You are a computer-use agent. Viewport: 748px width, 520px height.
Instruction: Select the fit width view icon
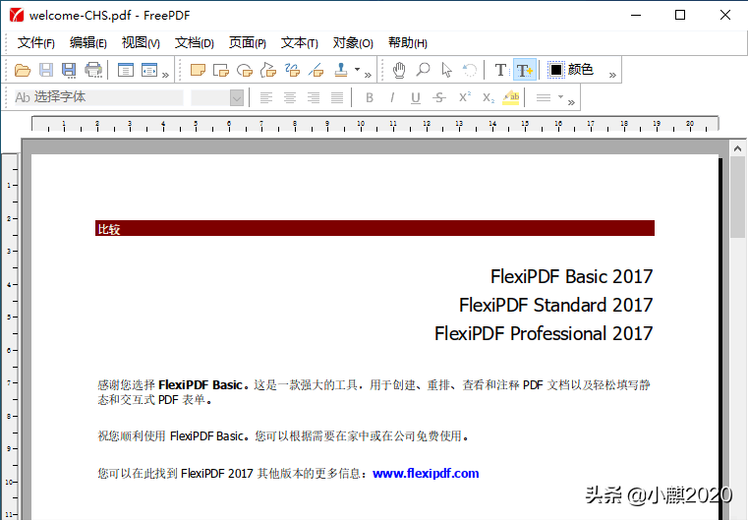(148, 70)
